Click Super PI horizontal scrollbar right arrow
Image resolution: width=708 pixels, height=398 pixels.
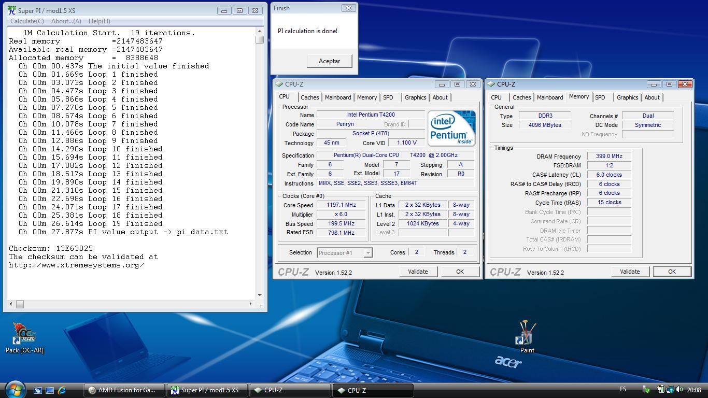click(x=251, y=304)
